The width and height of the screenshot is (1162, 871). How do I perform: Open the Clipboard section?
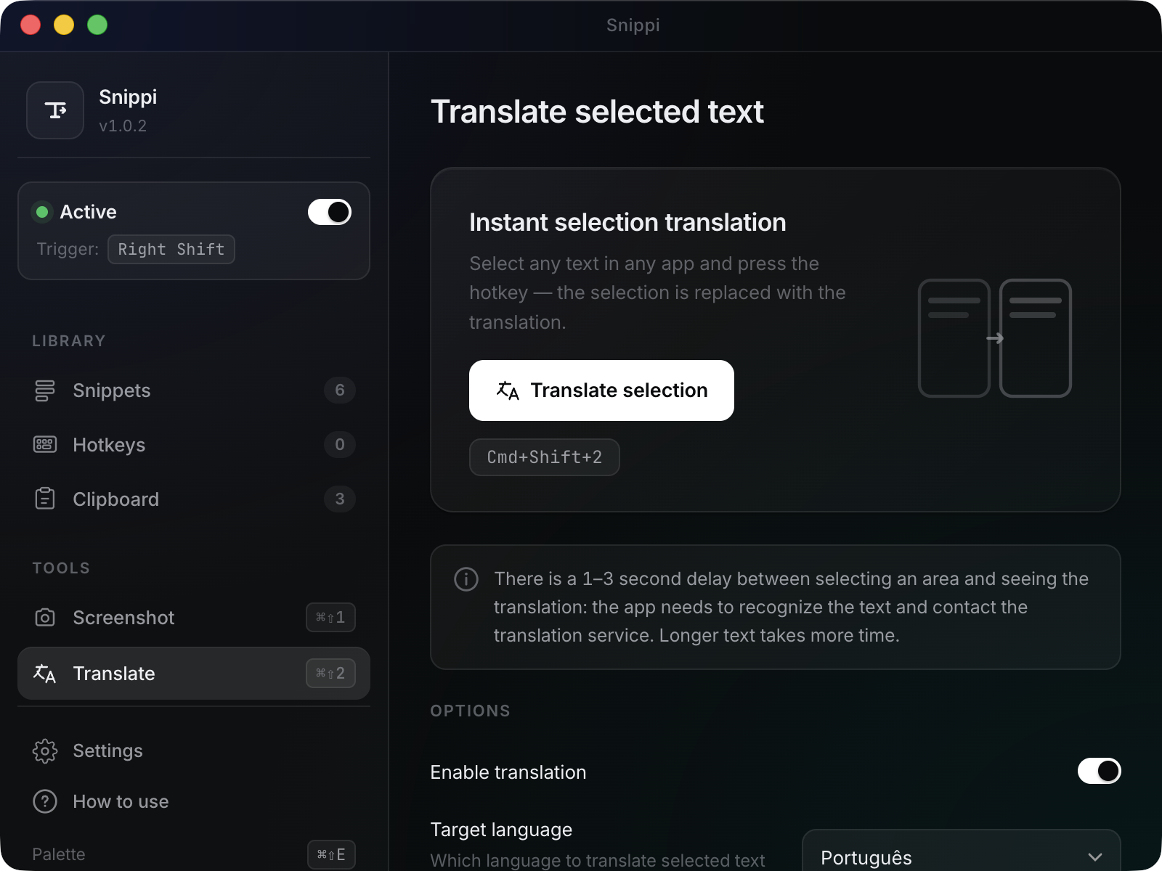[194, 499]
